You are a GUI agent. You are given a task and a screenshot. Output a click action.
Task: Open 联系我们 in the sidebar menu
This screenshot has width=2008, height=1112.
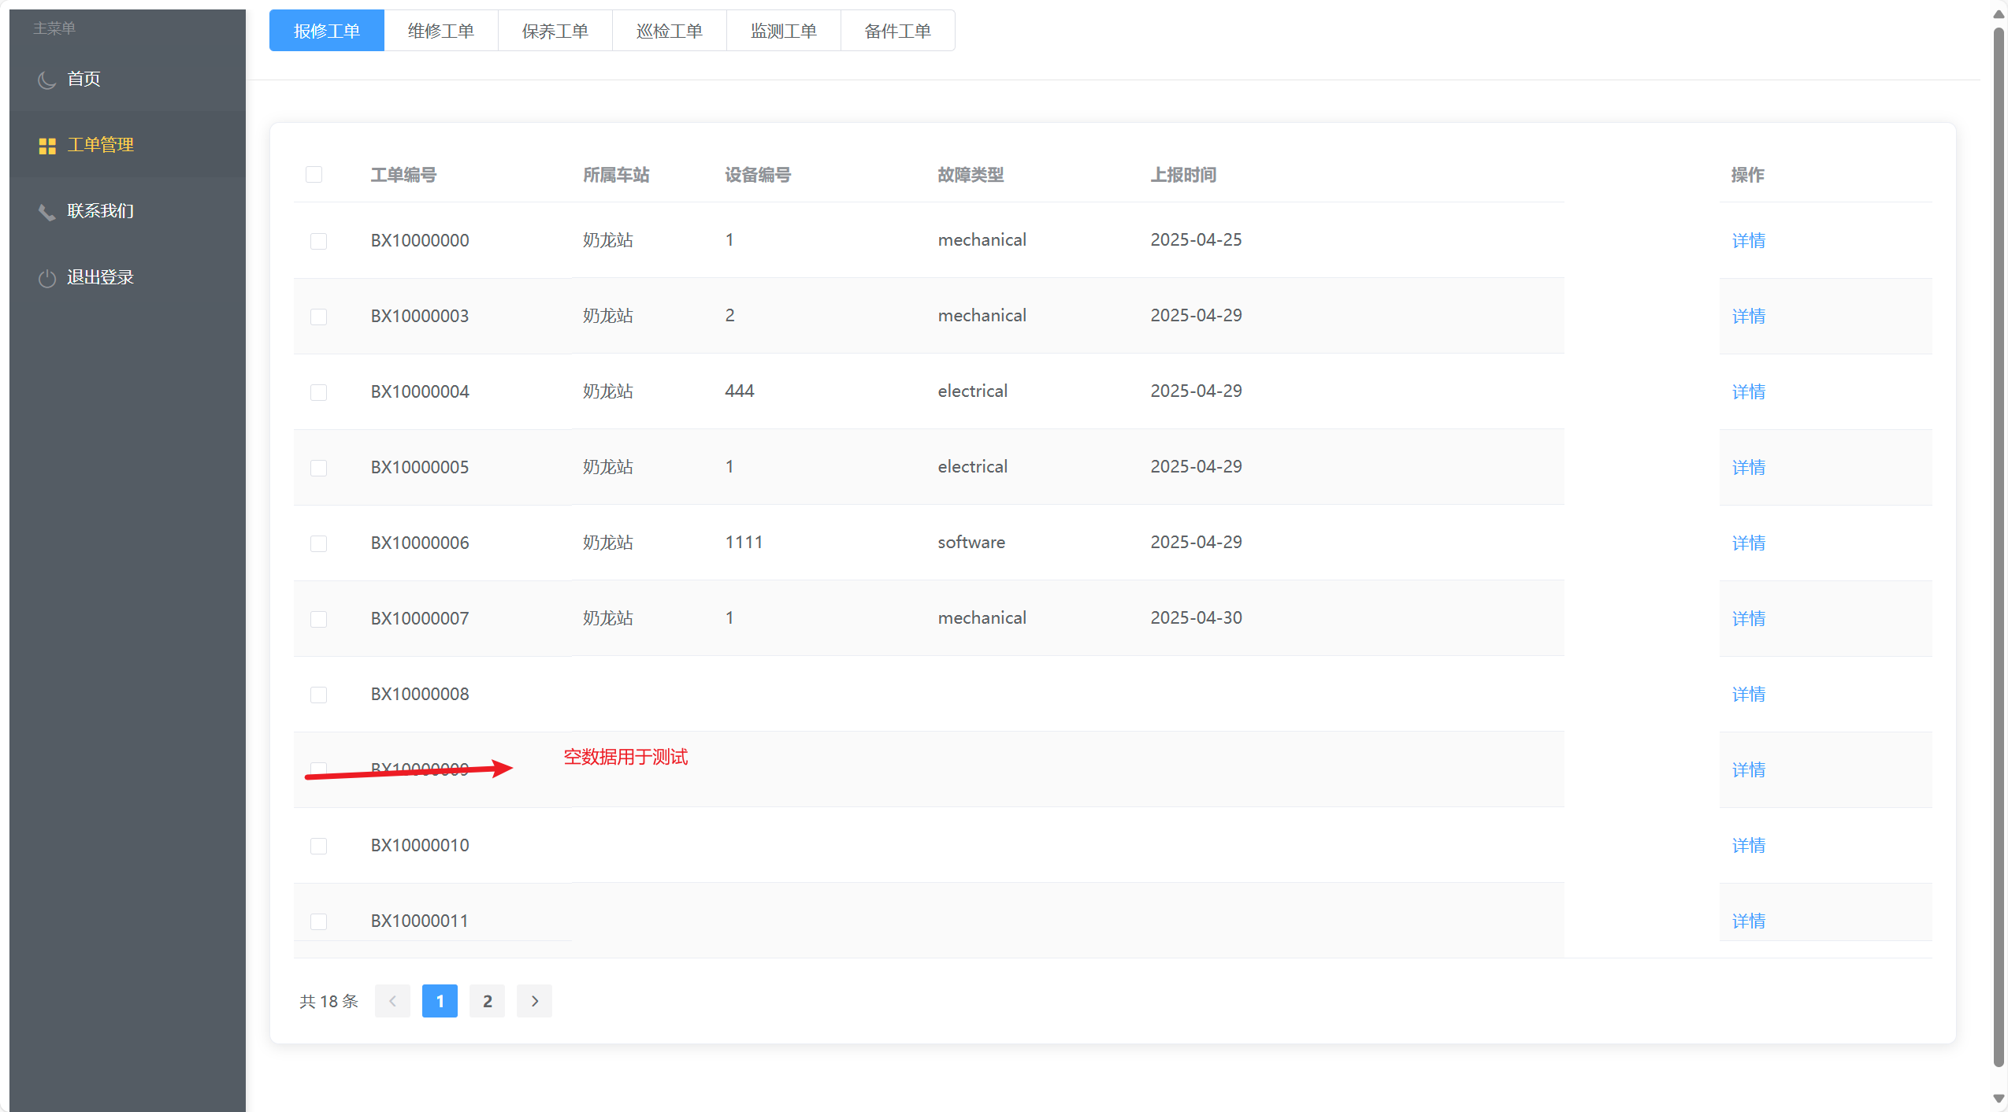(x=100, y=211)
